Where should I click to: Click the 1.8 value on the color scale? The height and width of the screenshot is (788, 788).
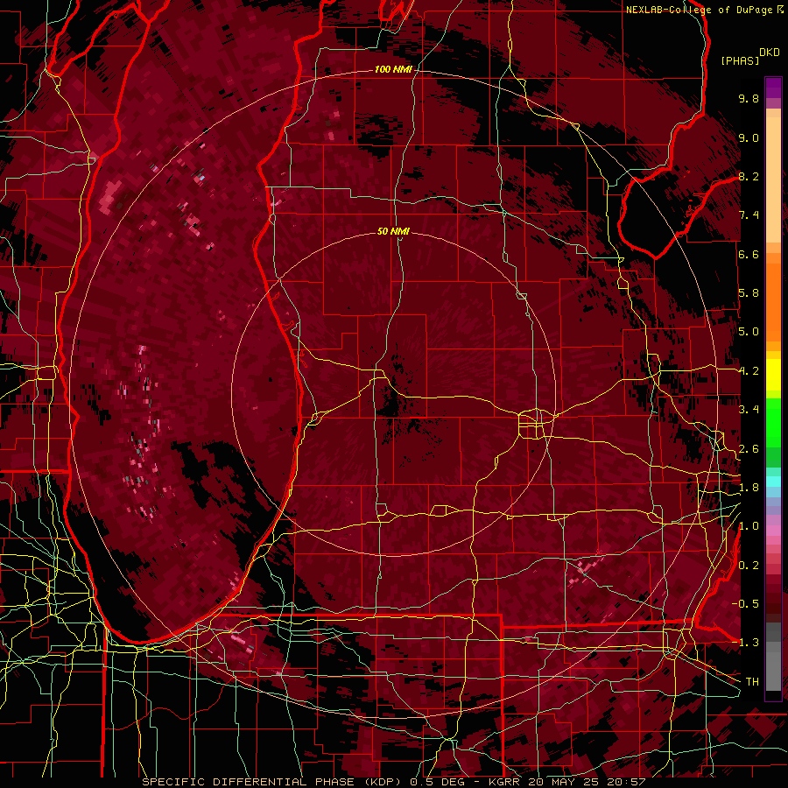pos(749,488)
